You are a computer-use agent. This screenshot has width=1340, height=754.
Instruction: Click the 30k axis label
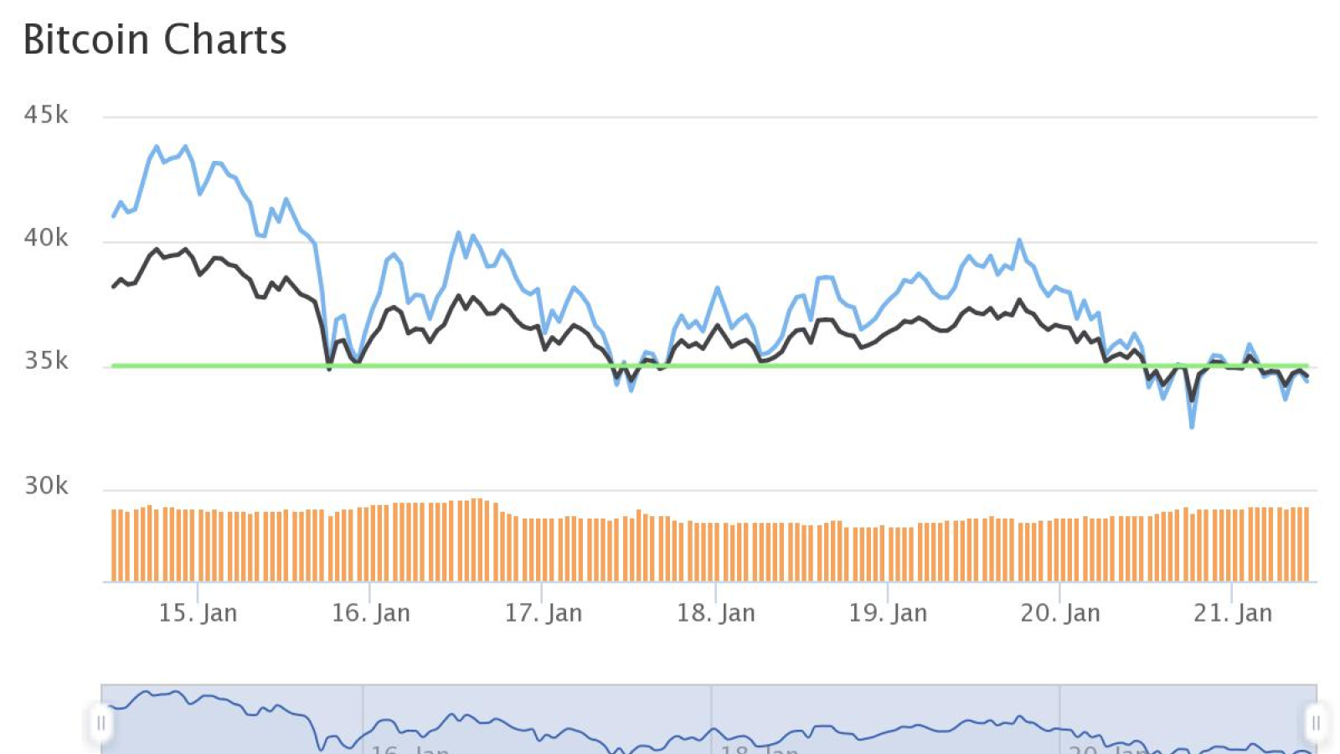(46, 486)
